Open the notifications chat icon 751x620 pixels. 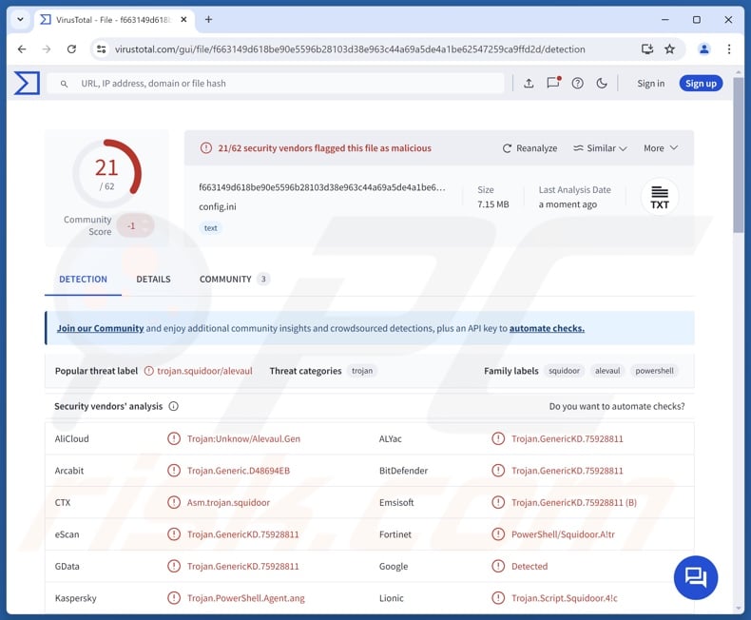point(553,84)
